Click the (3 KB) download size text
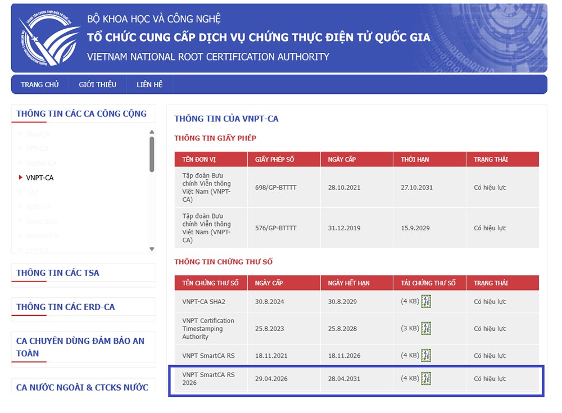This screenshot has width=562, height=413. pos(410,328)
